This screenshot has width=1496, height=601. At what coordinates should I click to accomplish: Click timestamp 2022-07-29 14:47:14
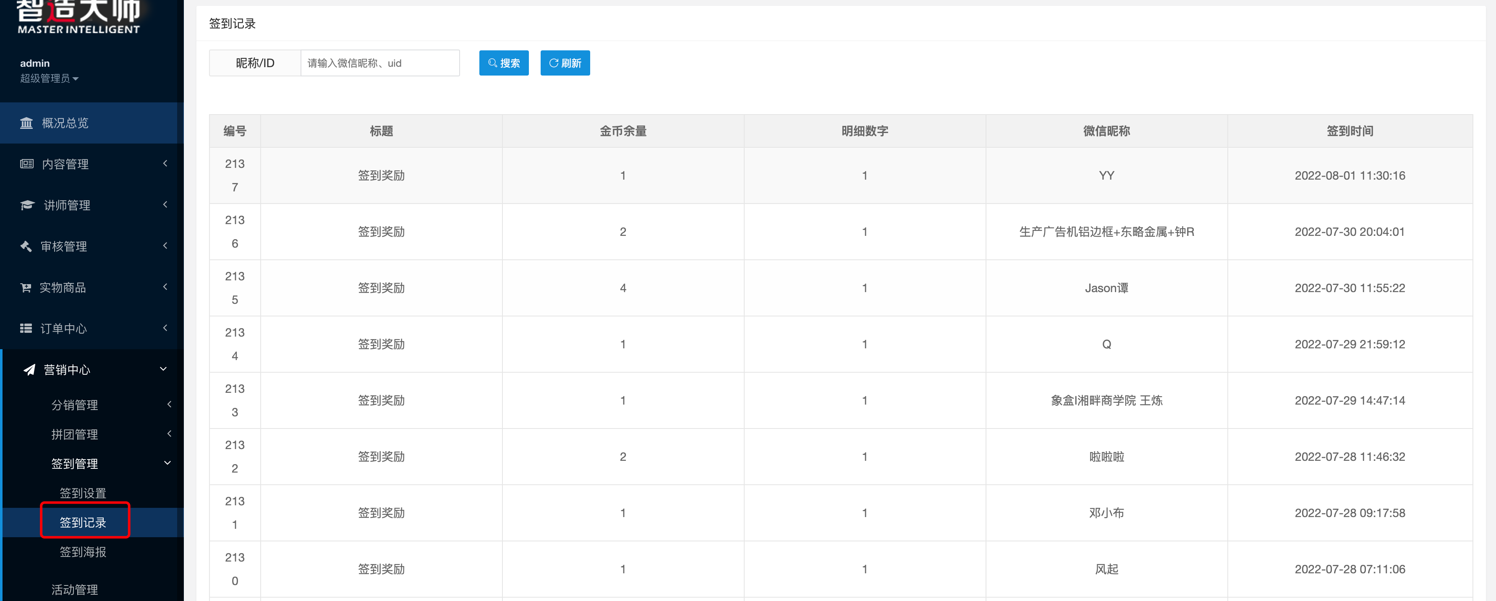click(x=1350, y=401)
